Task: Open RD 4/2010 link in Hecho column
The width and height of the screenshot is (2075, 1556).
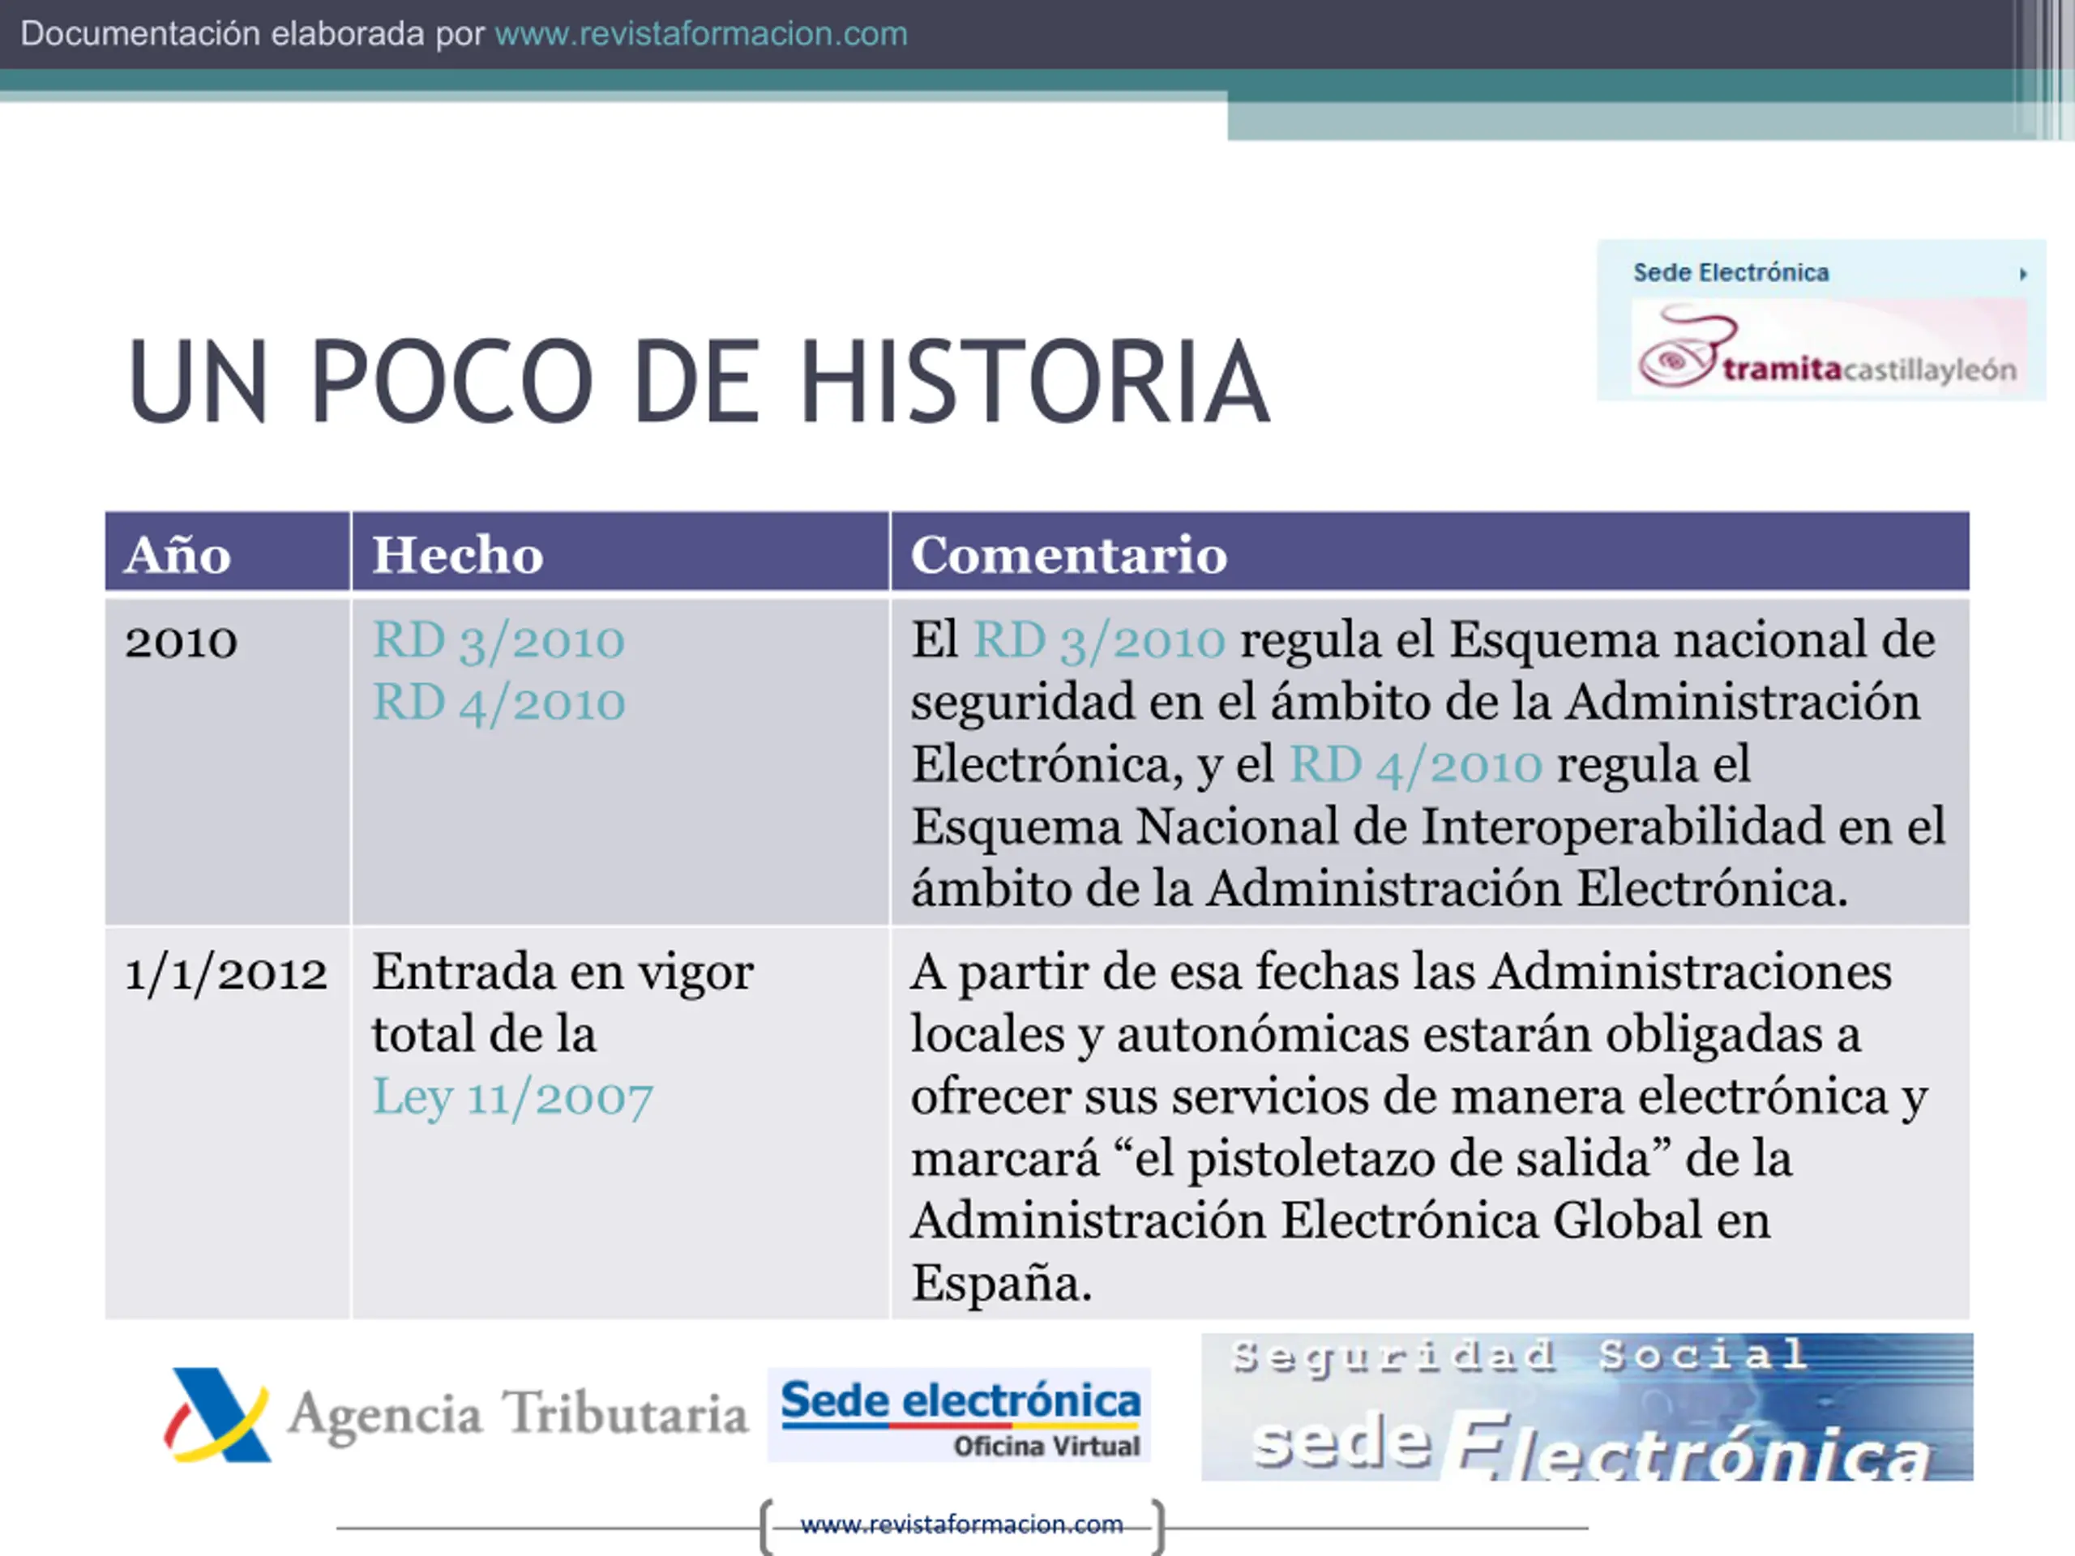Action: (x=498, y=703)
